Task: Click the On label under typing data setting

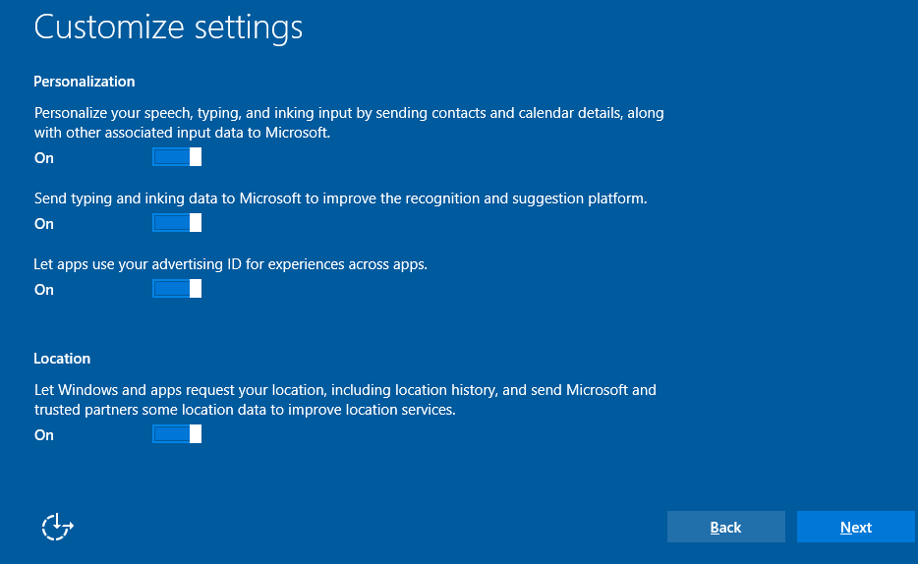Action: (x=44, y=224)
